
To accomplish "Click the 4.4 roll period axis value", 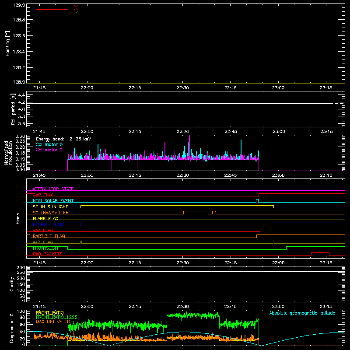I will pos(21,95).
